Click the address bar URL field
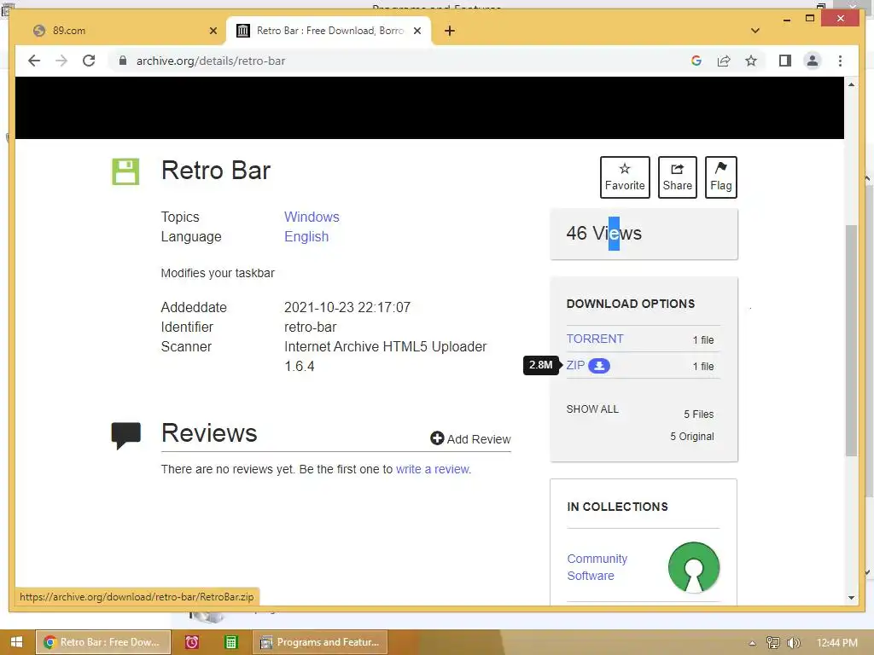Image resolution: width=874 pixels, height=655 pixels. [401, 61]
